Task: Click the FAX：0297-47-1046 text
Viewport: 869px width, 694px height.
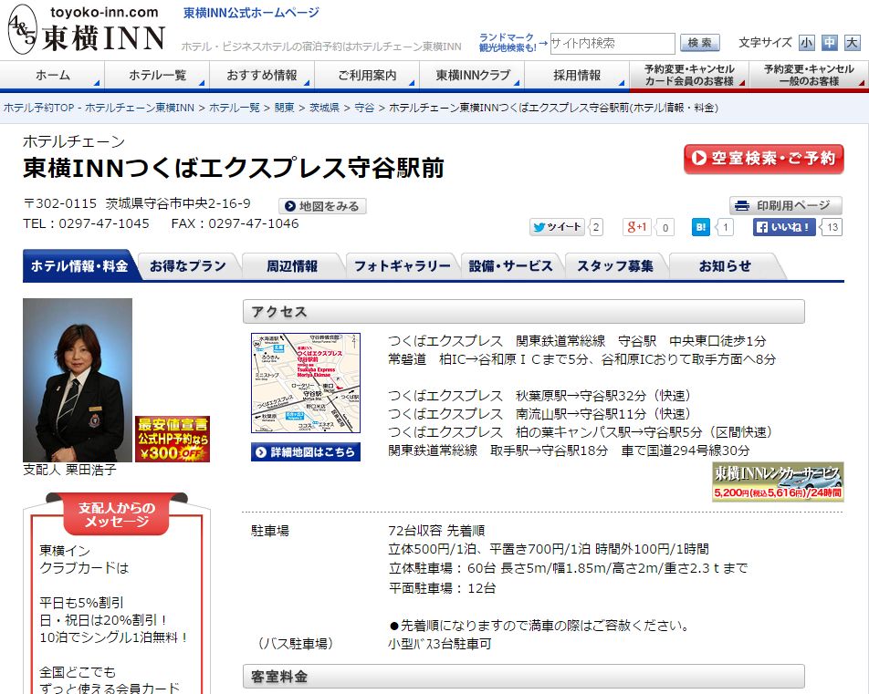Action: point(235,223)
